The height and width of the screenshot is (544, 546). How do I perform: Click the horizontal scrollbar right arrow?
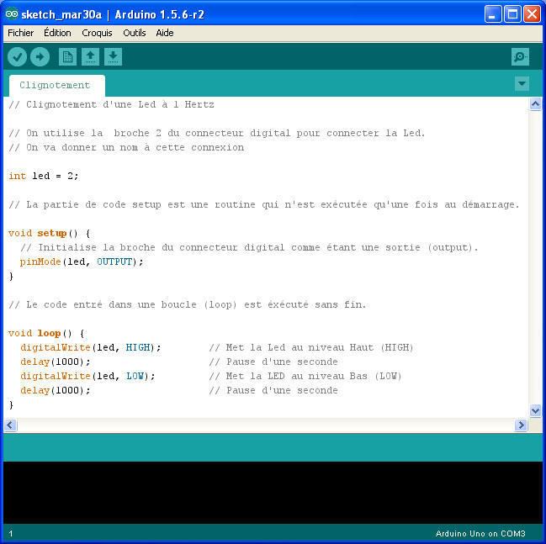[521, 425]
